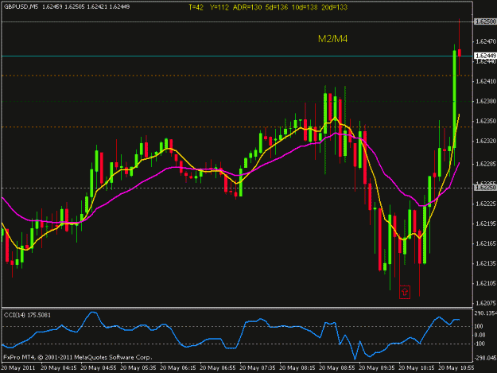Click the -100 level on CCI scale
This screenshot has height=373, width=497.
480,344
